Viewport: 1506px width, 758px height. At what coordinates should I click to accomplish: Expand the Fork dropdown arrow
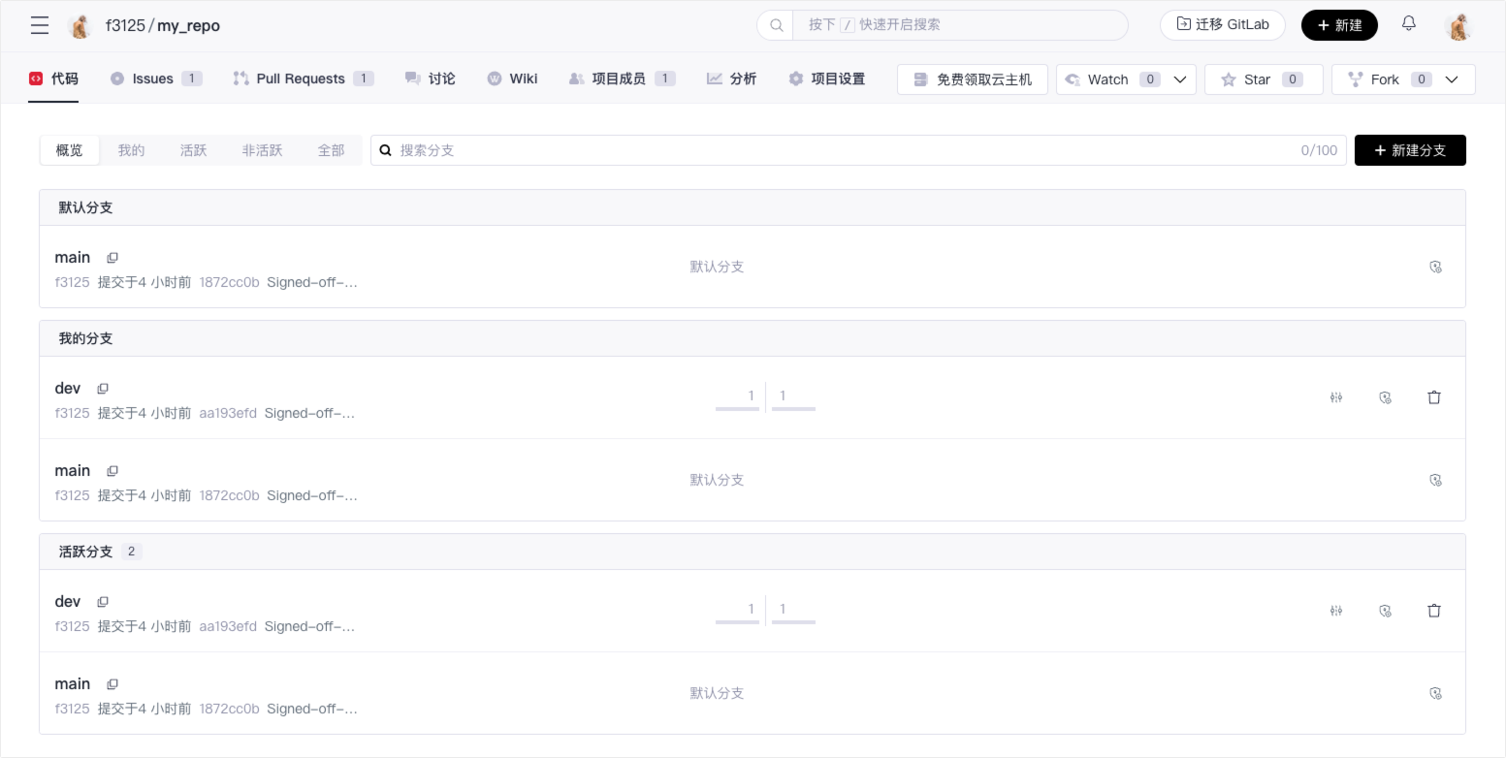click(x=1452, y=79)
